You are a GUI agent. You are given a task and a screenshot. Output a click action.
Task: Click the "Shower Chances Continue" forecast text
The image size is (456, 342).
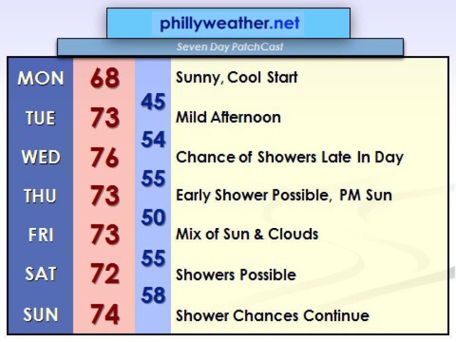[x=273, y=315]
